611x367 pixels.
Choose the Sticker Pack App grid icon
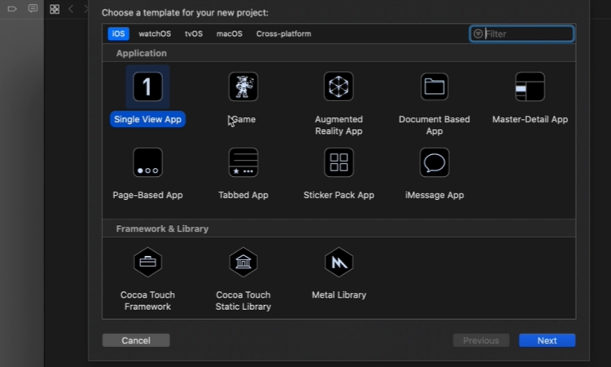click(339, 162)
